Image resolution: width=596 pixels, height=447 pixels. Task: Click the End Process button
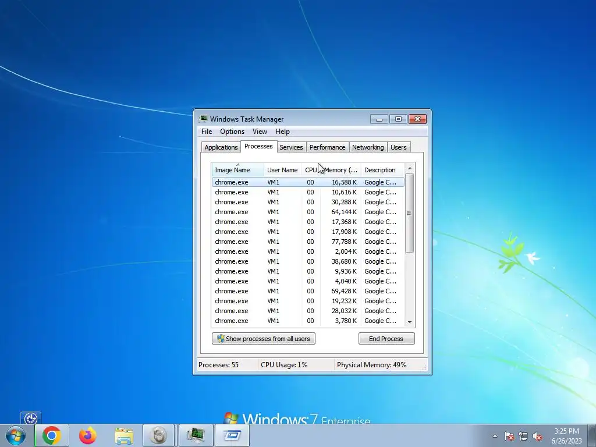pos(386,339)
